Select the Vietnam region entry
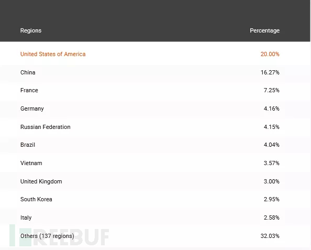The image size is (311, 250). [31, 163]
